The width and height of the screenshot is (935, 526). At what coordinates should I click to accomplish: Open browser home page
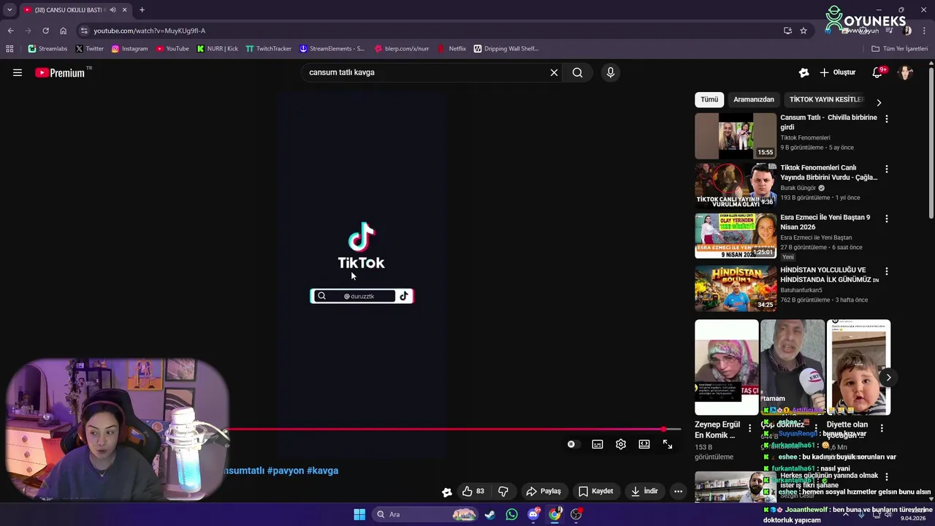(63, 31)
